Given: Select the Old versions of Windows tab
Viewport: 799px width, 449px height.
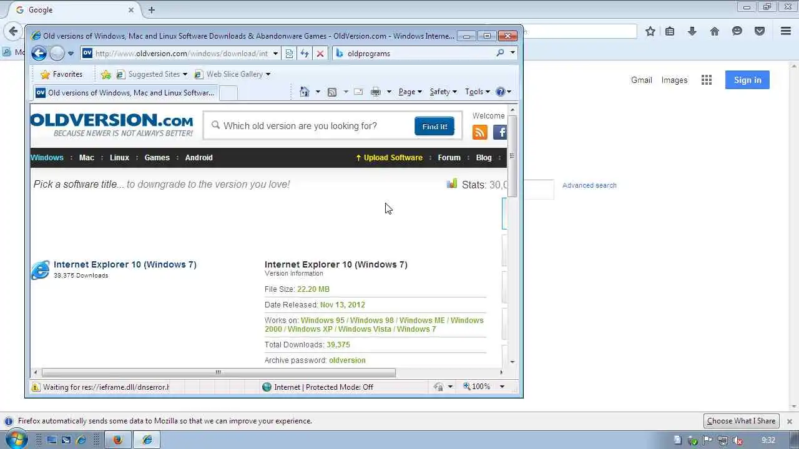Looking at the screenshot, I should [x=125, y=93].
